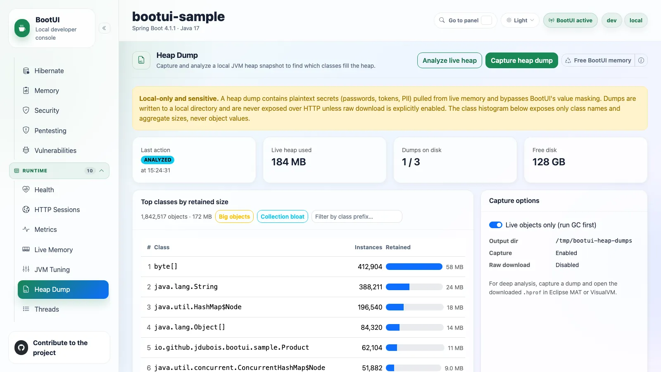Click the Threads list icon
The width and height of the screenshot is (661, 372).
point(26,309)
